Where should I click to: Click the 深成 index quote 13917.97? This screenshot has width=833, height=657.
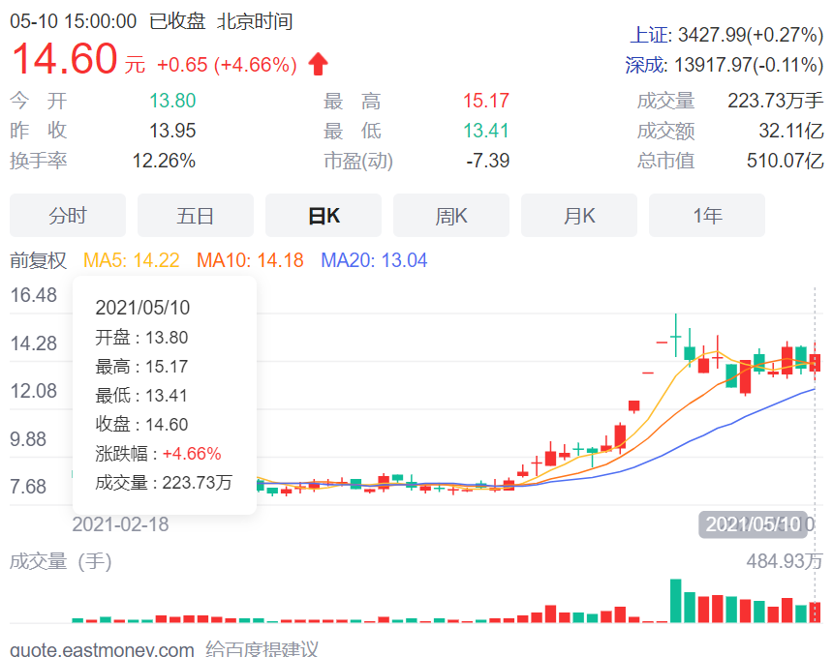pos(725,65)
